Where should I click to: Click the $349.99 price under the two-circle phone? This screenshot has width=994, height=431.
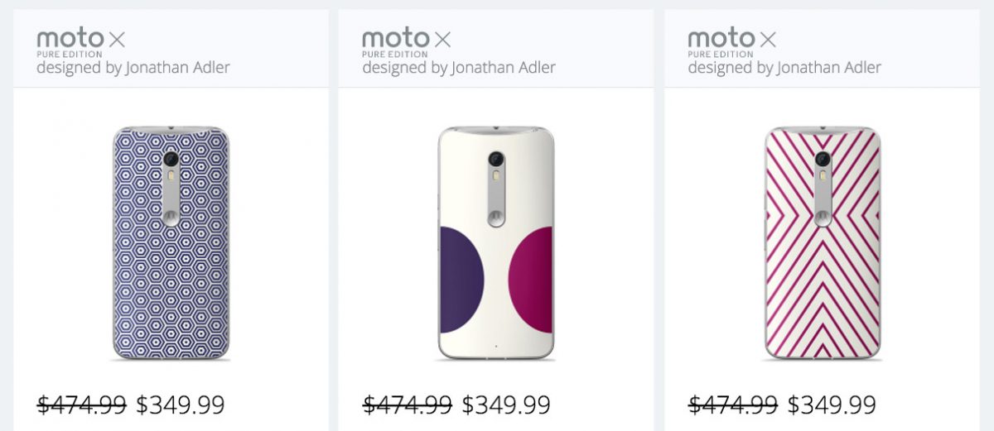pos(506,405)
